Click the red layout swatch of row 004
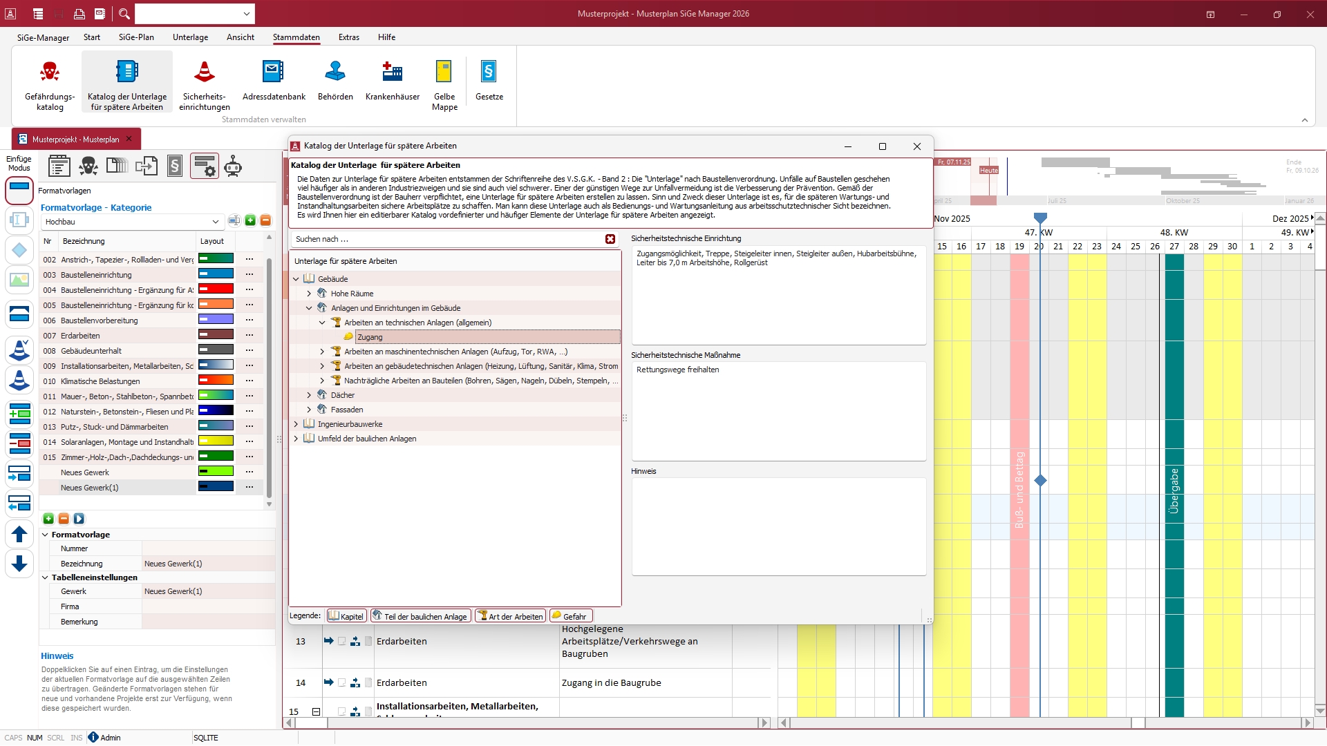The image size is (1327, 746). [x=216, y=289]
